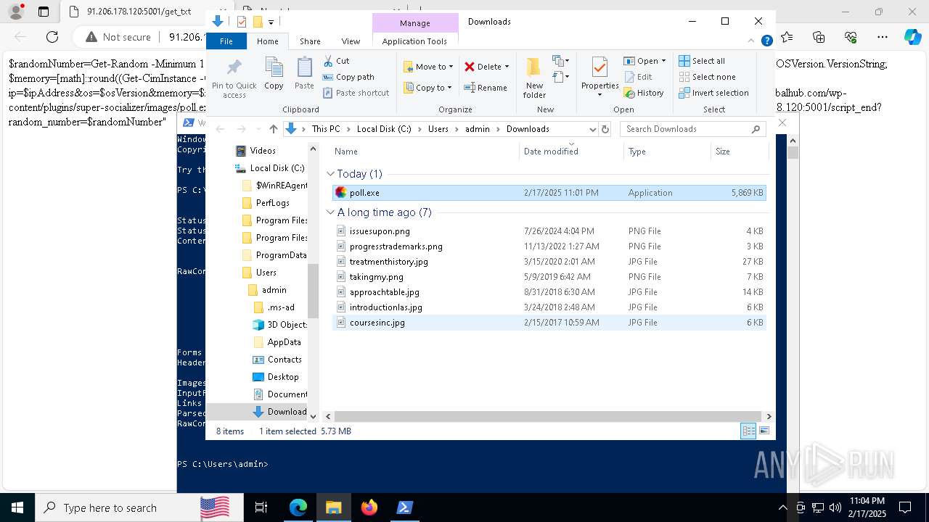Open the Move to dropdown
The height and width of the screenshot is (522, 929).
(x=428, y=67)
